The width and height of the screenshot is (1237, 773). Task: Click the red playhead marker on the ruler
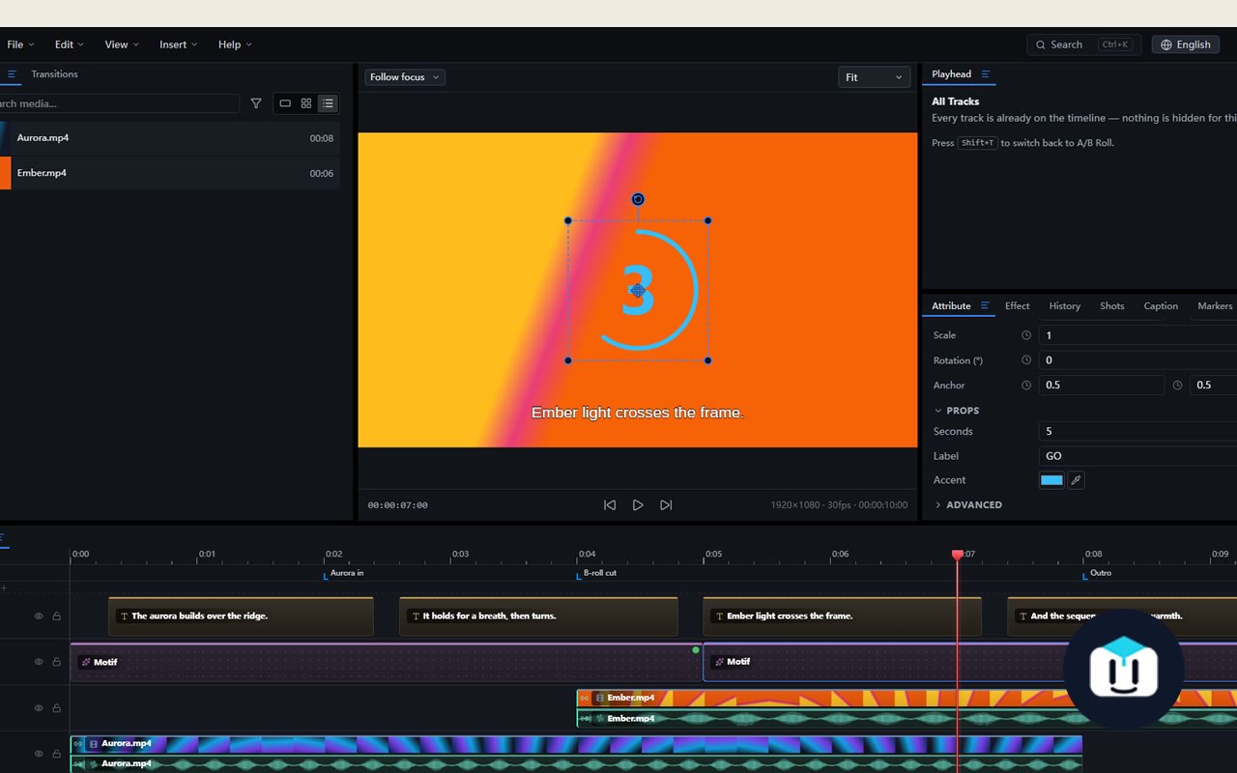(x=957, y=555)
